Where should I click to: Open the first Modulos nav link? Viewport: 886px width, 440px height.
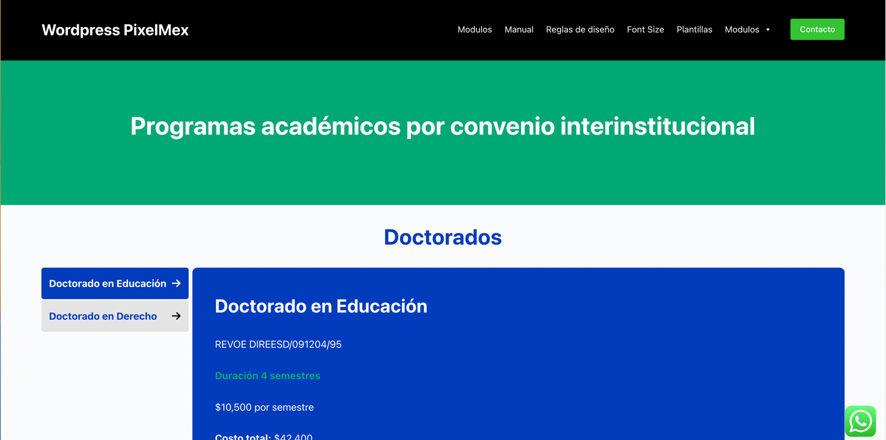coord(475,29)
